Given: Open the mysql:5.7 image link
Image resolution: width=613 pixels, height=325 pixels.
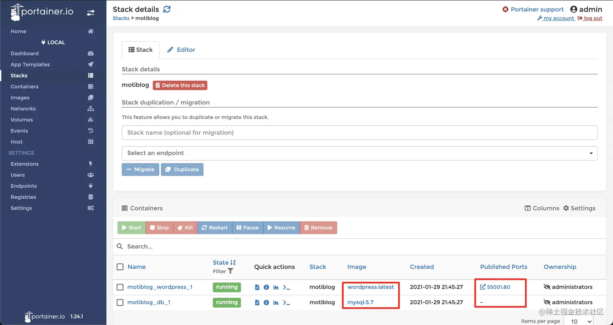Looking at the screenshot, I should pyautogui.click(x=360, y=302).
